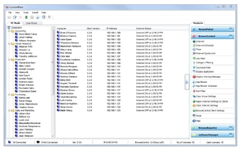
Task: Click the Download Filter icon
Action: click(194, 68)
